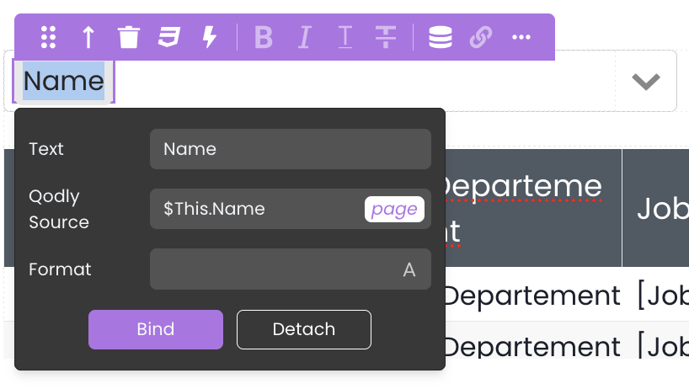Open the CSS class editor icon
This screenshot has width=689, height=389.
(169, 37)
